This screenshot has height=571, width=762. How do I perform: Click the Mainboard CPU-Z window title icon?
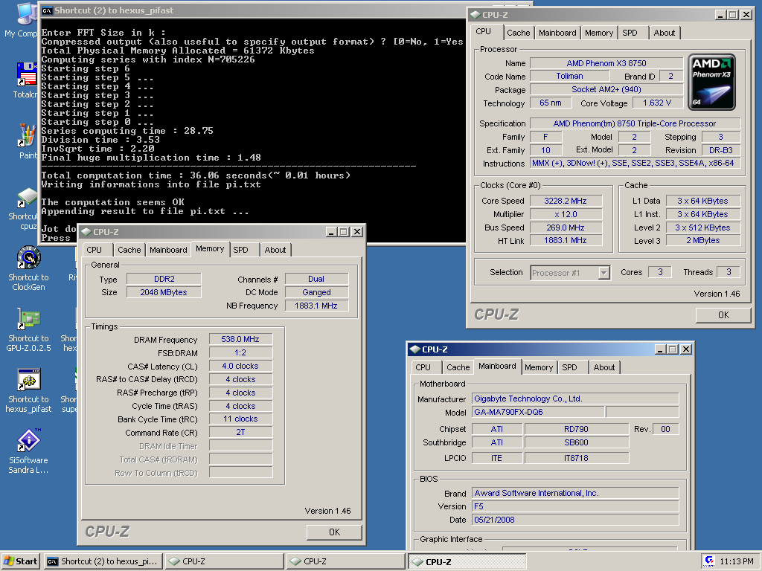415,349
